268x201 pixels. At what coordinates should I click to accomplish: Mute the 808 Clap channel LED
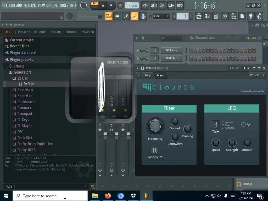[x=137, y=58]
